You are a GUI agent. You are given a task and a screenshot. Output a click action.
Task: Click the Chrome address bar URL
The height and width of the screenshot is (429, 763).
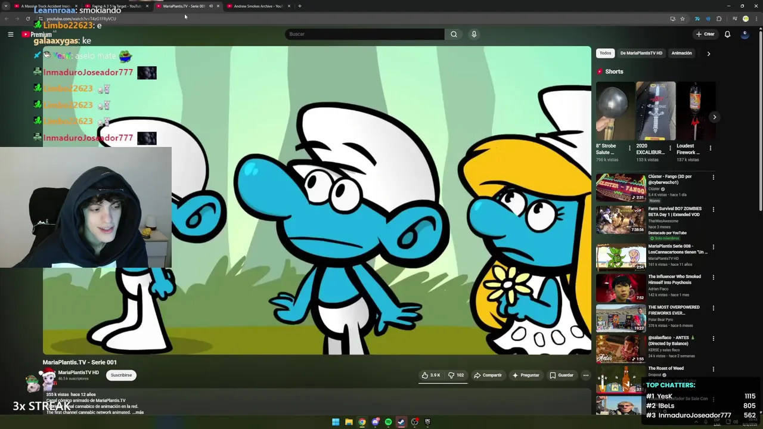pos(81,18)
